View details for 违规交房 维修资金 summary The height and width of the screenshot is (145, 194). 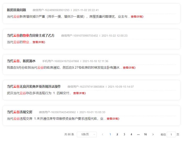pos(113,119)
